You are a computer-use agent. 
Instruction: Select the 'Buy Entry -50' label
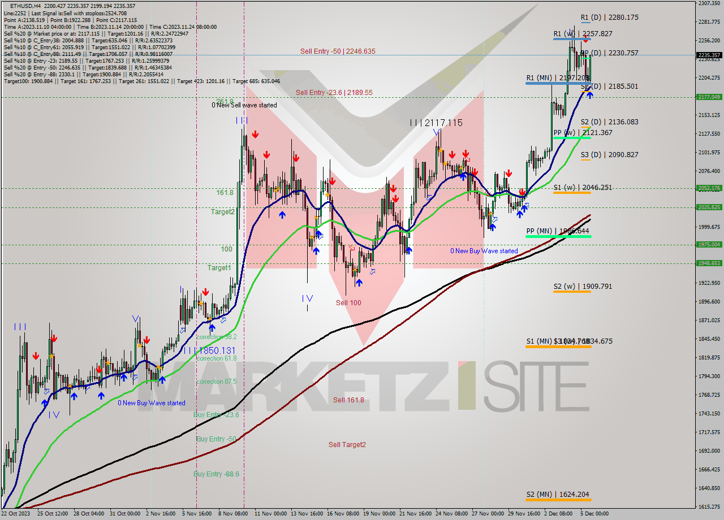(216, 439)
